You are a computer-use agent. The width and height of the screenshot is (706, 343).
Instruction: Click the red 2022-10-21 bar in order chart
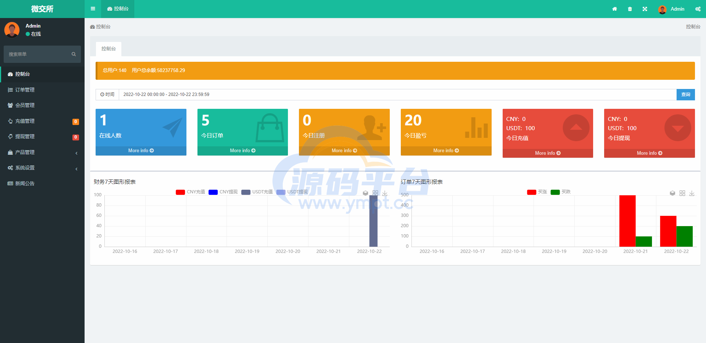tap(627, 221)
